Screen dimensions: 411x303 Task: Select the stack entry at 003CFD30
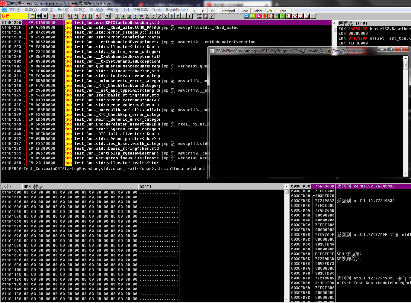301,186
